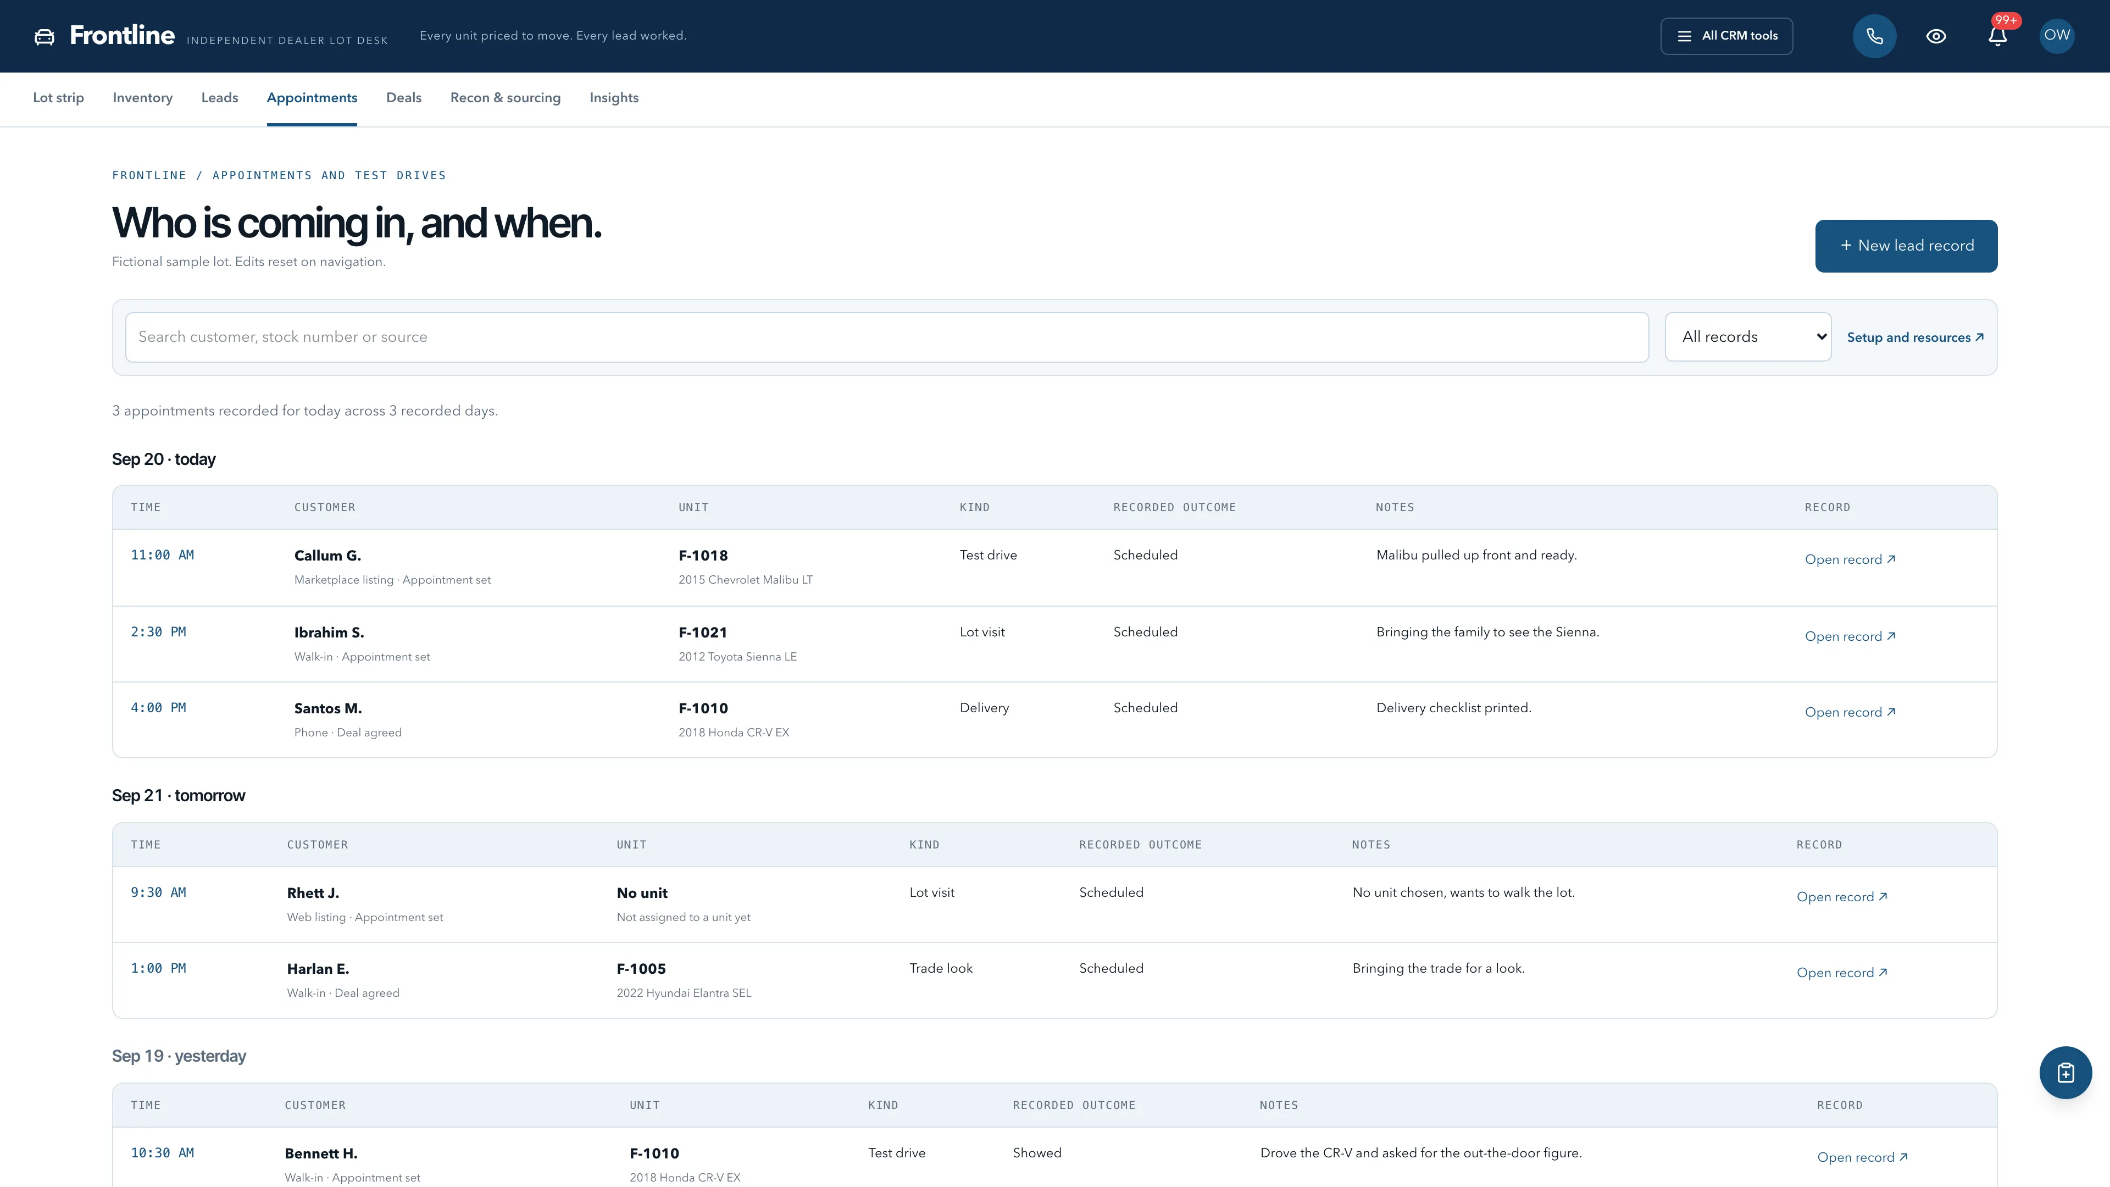Click the Delivery checklist printed note
Image resolution: width=2110 pixels, height=1187 pixels.
coord(1453,708)
